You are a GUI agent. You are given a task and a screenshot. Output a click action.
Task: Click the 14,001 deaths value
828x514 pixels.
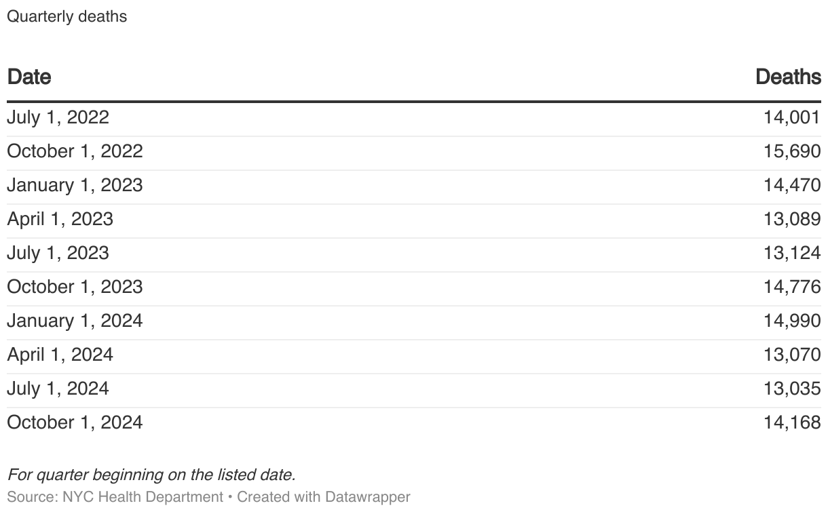point(792,117)
